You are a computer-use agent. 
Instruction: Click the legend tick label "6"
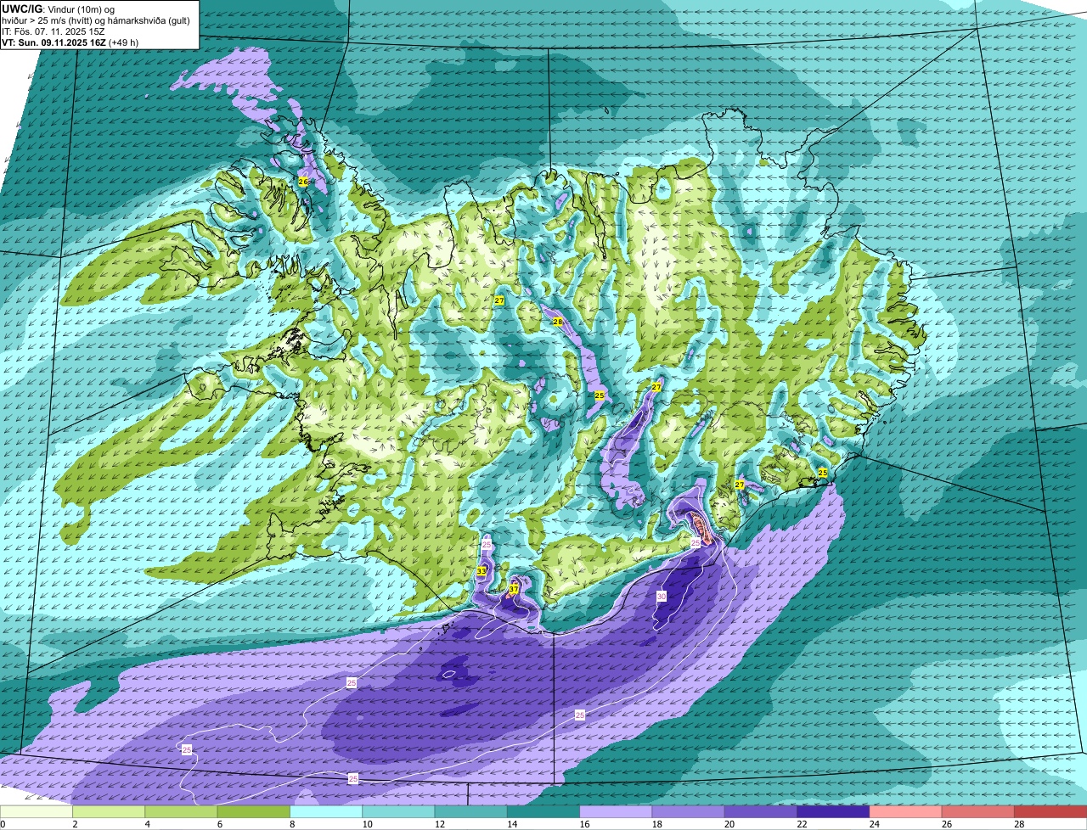tap(219, 824)
